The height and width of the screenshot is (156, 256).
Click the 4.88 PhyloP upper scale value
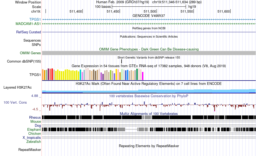(34, 96)
